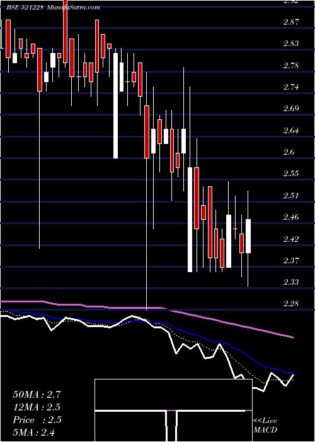
Task: Click the 2.46 price axis label
Action: [x=291, y=217]
